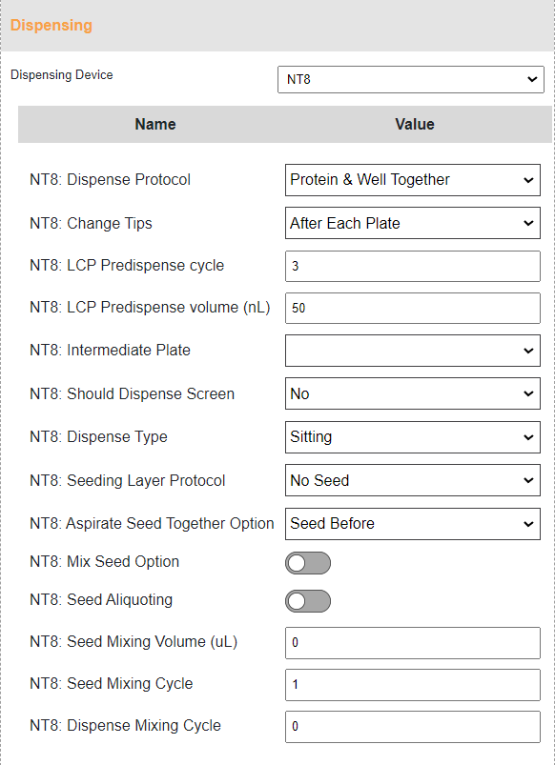Viewport: 555px width, 765px height.
Task: Click the Seed Mixing Cycle field
Action: [412, 685]
